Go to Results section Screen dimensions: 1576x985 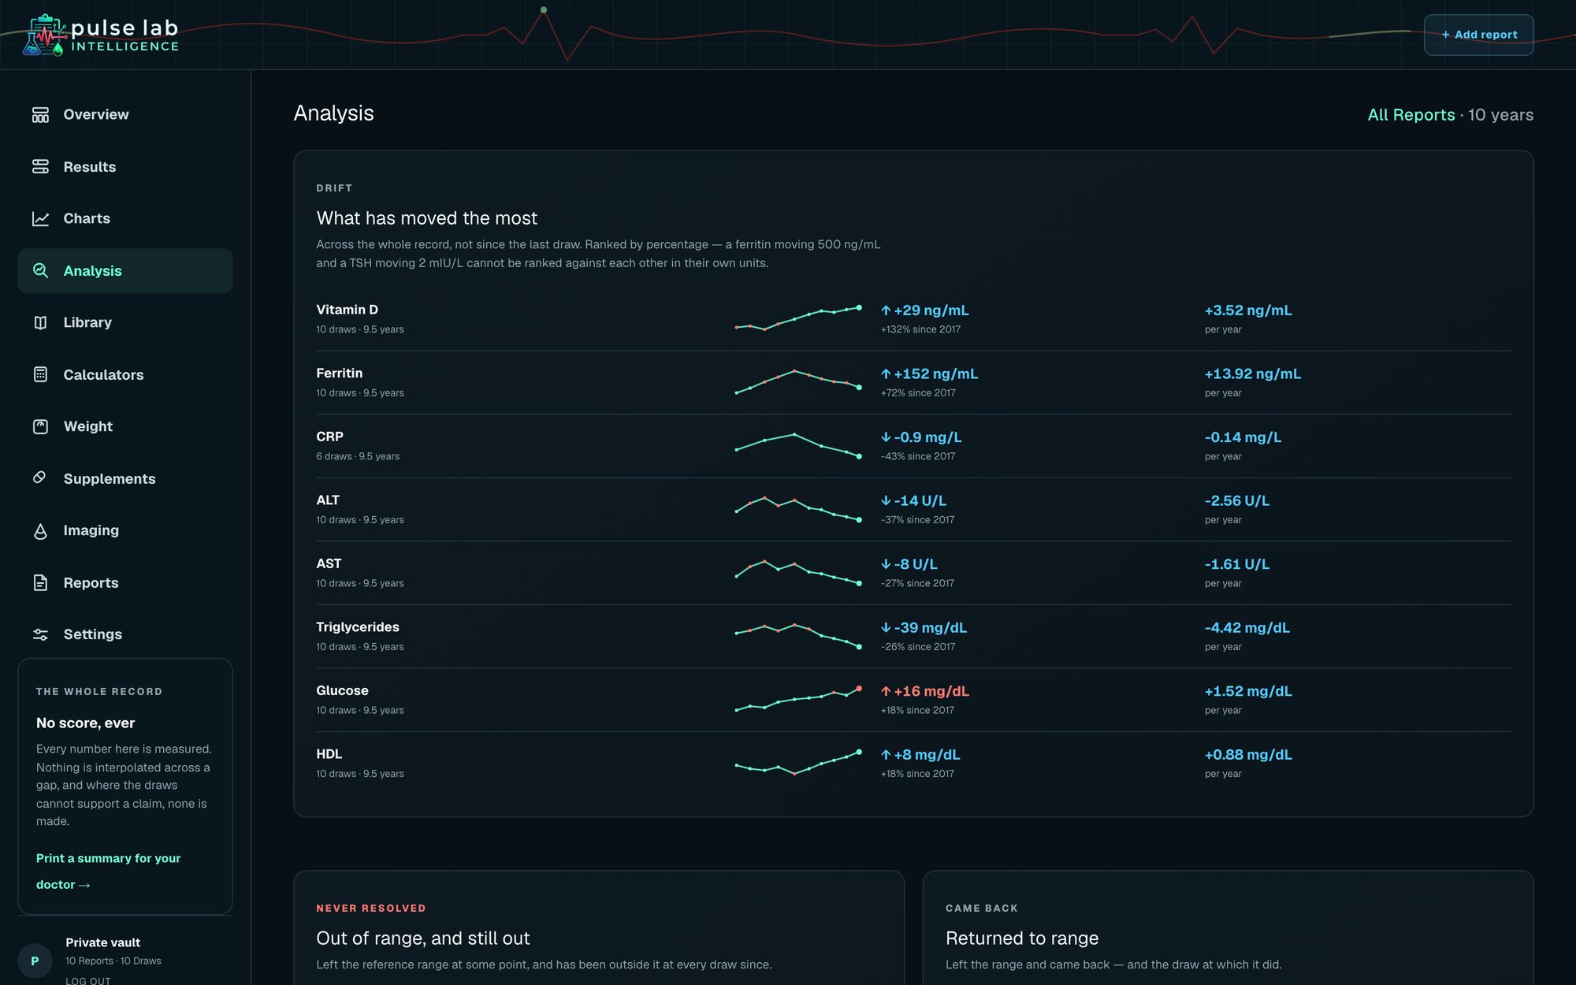[125, 167]
